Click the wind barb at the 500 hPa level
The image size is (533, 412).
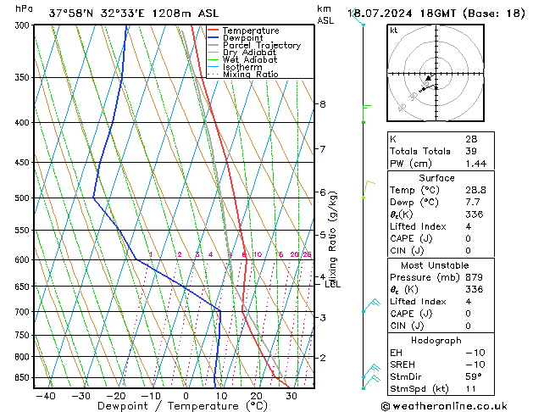(369, 189)
